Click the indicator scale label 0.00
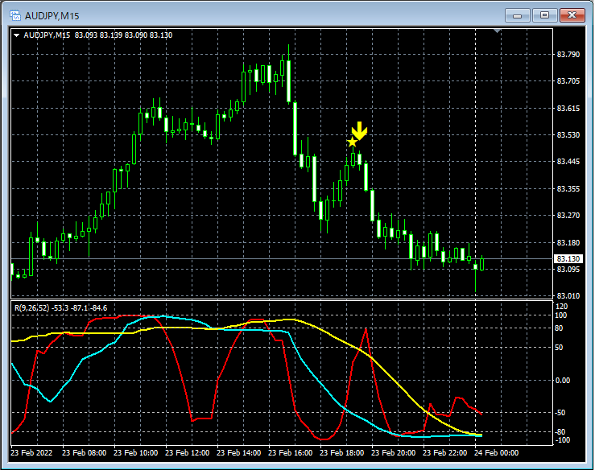The image size is (595, 470). 562,380
